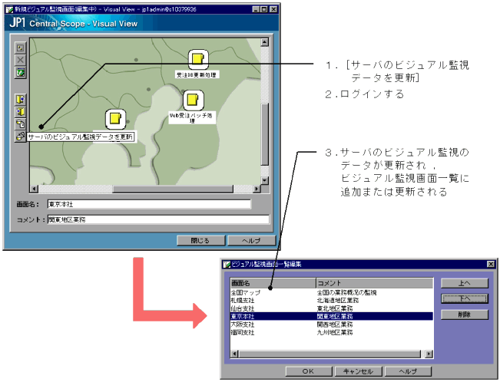Click the 関西地区業務 comment cell
The image size is (500, 382).
[335, 324]
